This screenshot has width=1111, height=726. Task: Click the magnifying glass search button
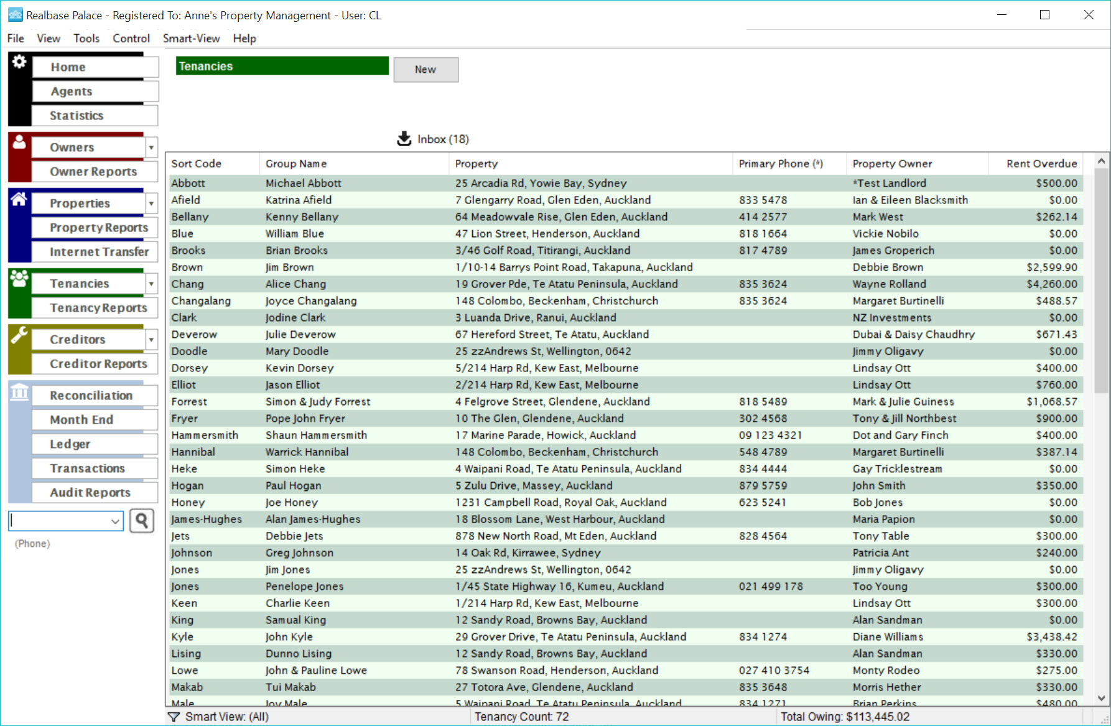[x=142, y=521]
